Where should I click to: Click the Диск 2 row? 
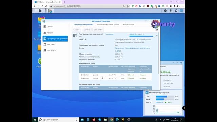115,78
